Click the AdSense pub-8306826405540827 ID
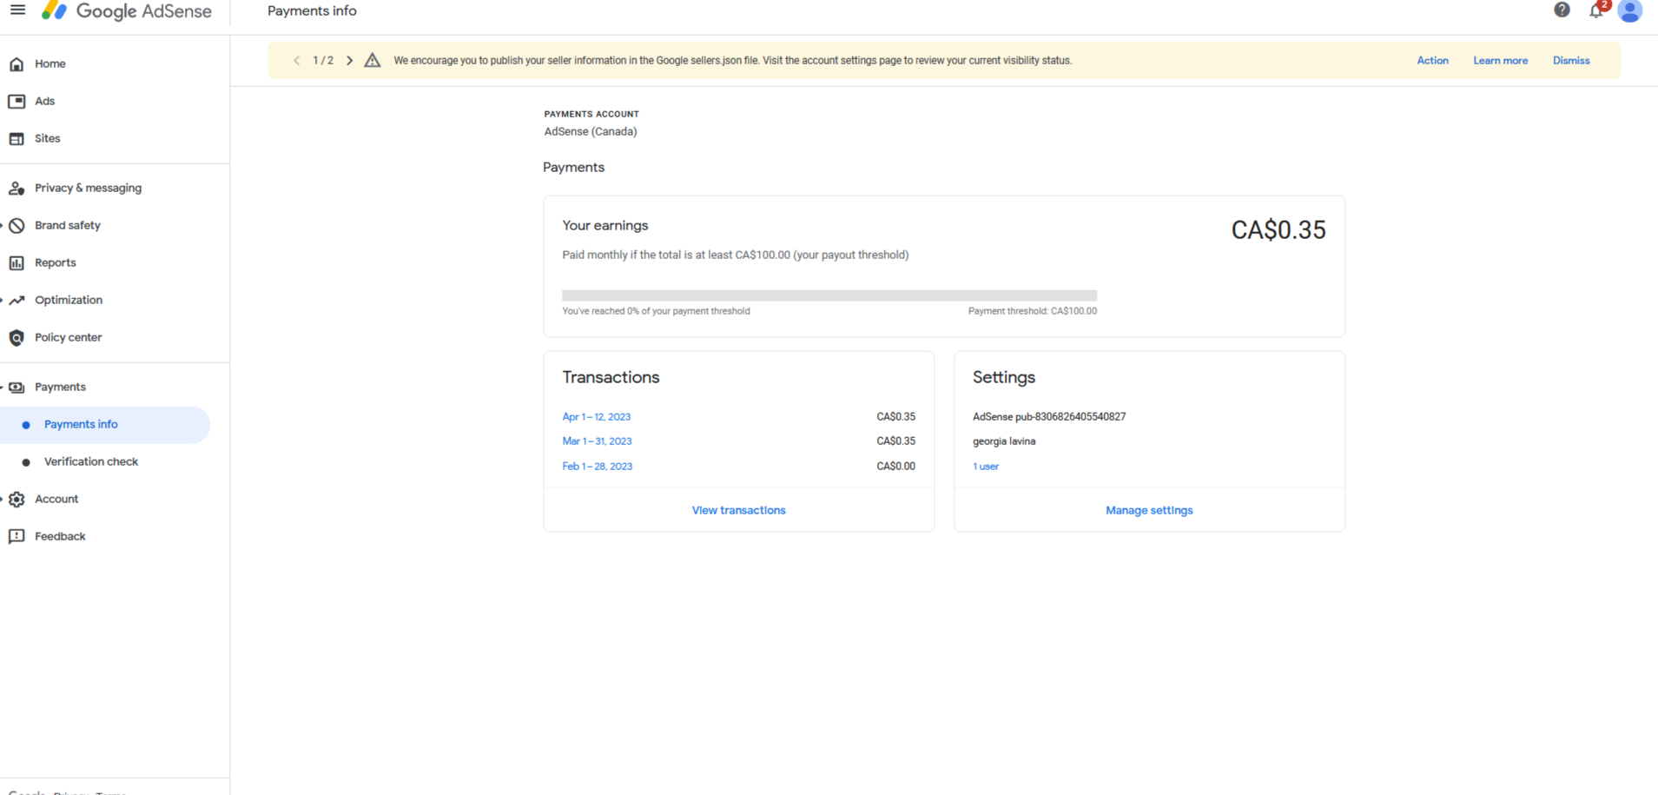Viewport: 1658px width, 795px height. 1049,417
